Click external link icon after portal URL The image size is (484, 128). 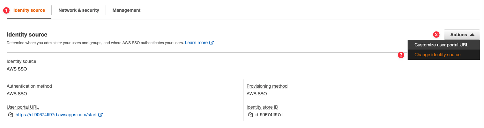tap(101, 115)
